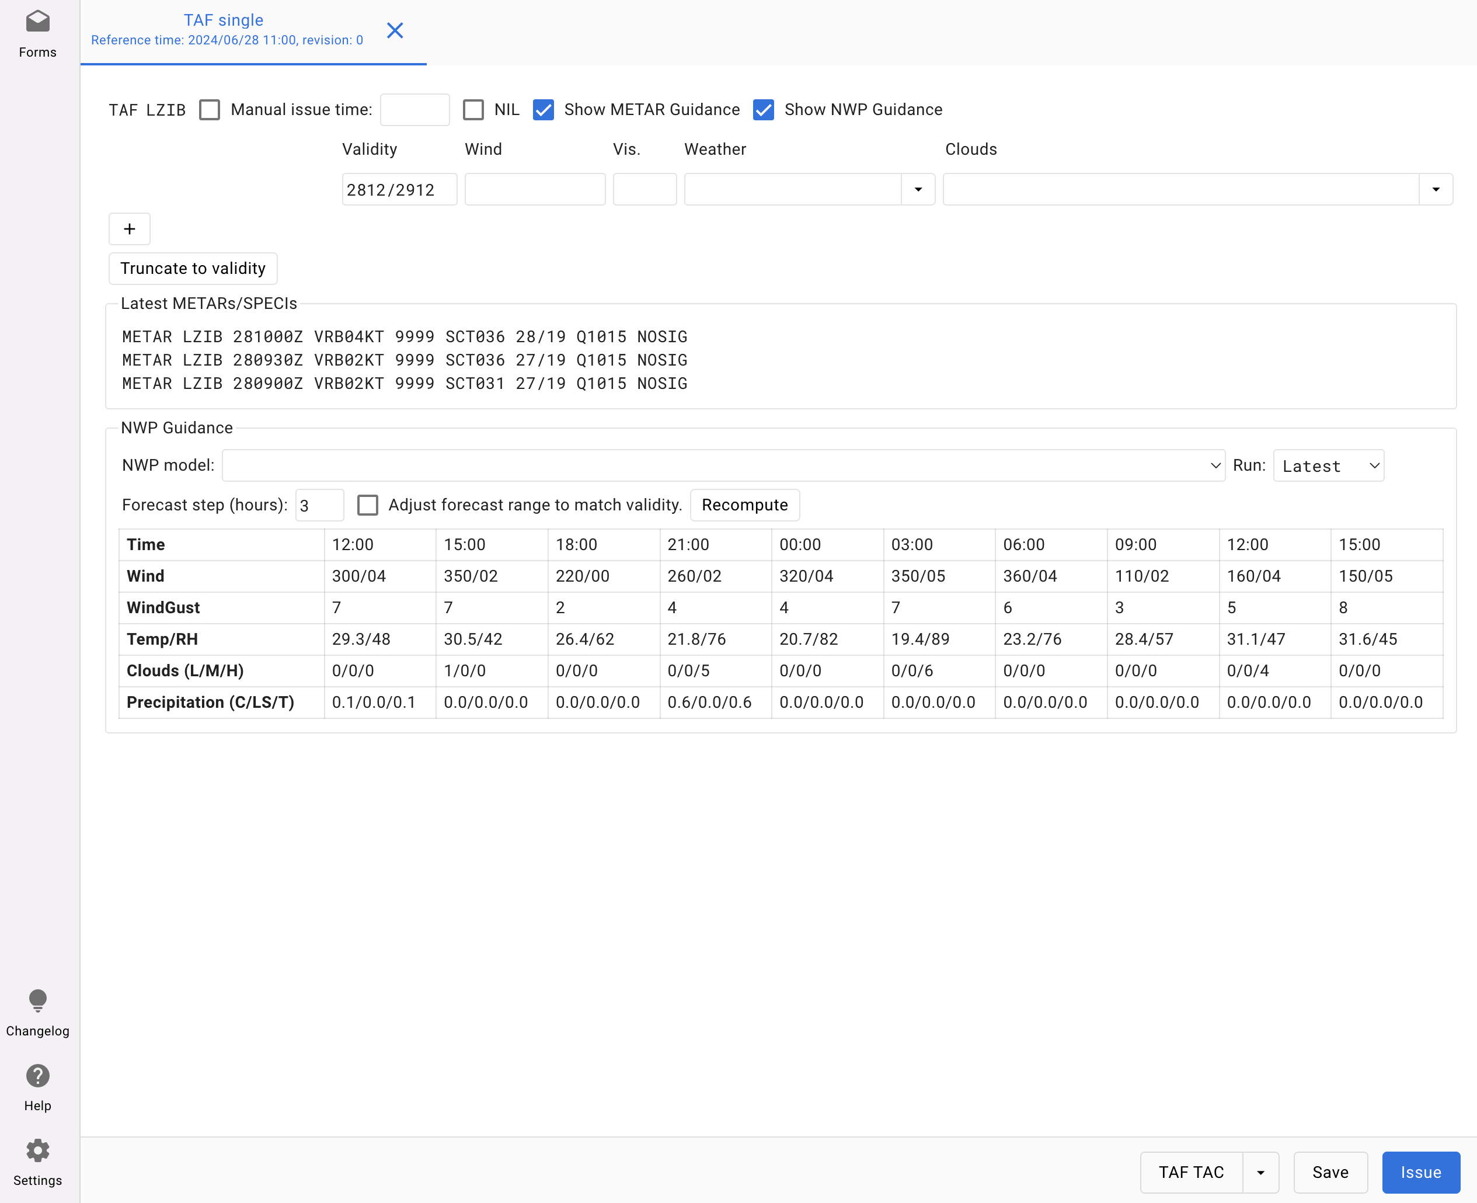Viewport: 1477px width, 1203px height.
Task: Switch to the TAF single tab
Action: [227, 30]
